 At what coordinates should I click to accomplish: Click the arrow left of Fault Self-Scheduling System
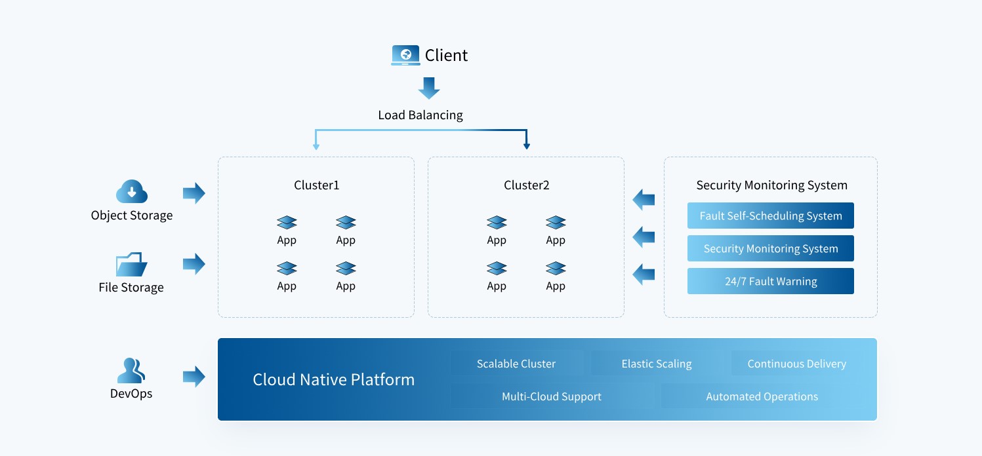[644, 199]
